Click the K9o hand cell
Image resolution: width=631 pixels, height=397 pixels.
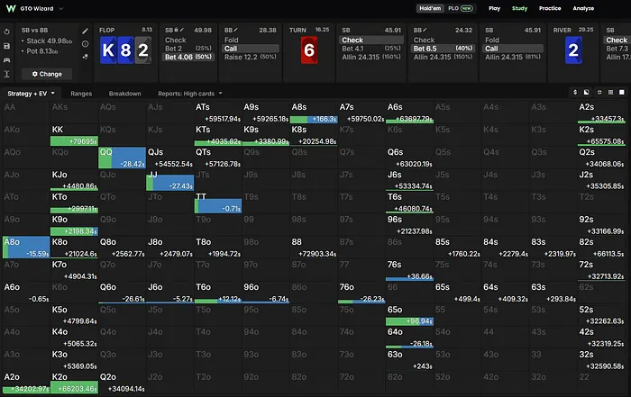pos(74,225)
